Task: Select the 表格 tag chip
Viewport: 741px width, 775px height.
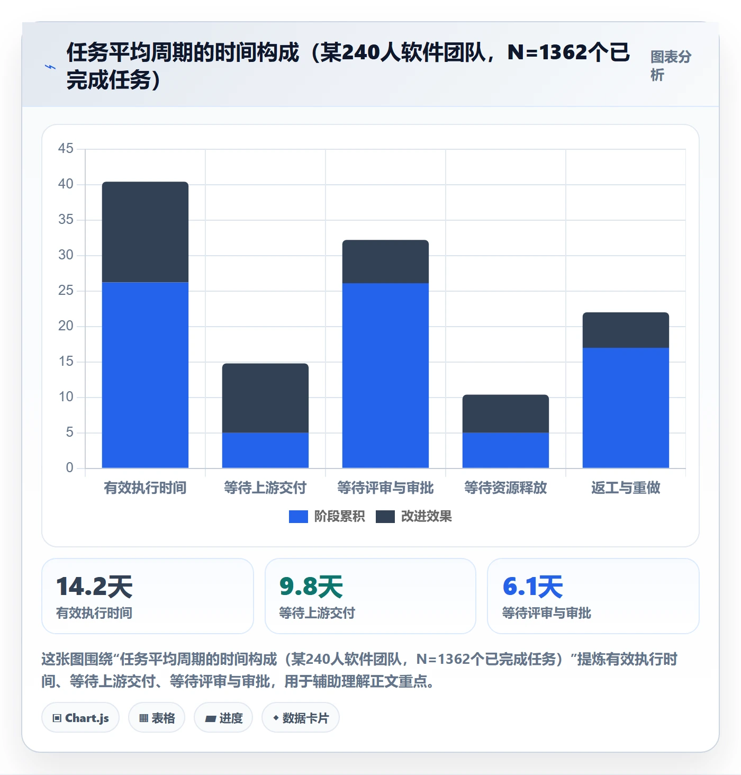Action: [157, 718]
